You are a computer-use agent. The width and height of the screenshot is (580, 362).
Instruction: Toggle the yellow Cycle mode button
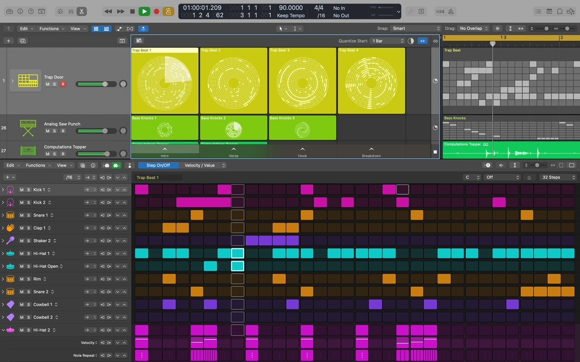pos(168,11)
